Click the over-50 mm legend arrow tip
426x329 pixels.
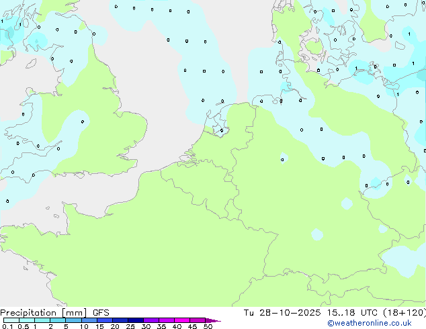(x=213, y=320)
